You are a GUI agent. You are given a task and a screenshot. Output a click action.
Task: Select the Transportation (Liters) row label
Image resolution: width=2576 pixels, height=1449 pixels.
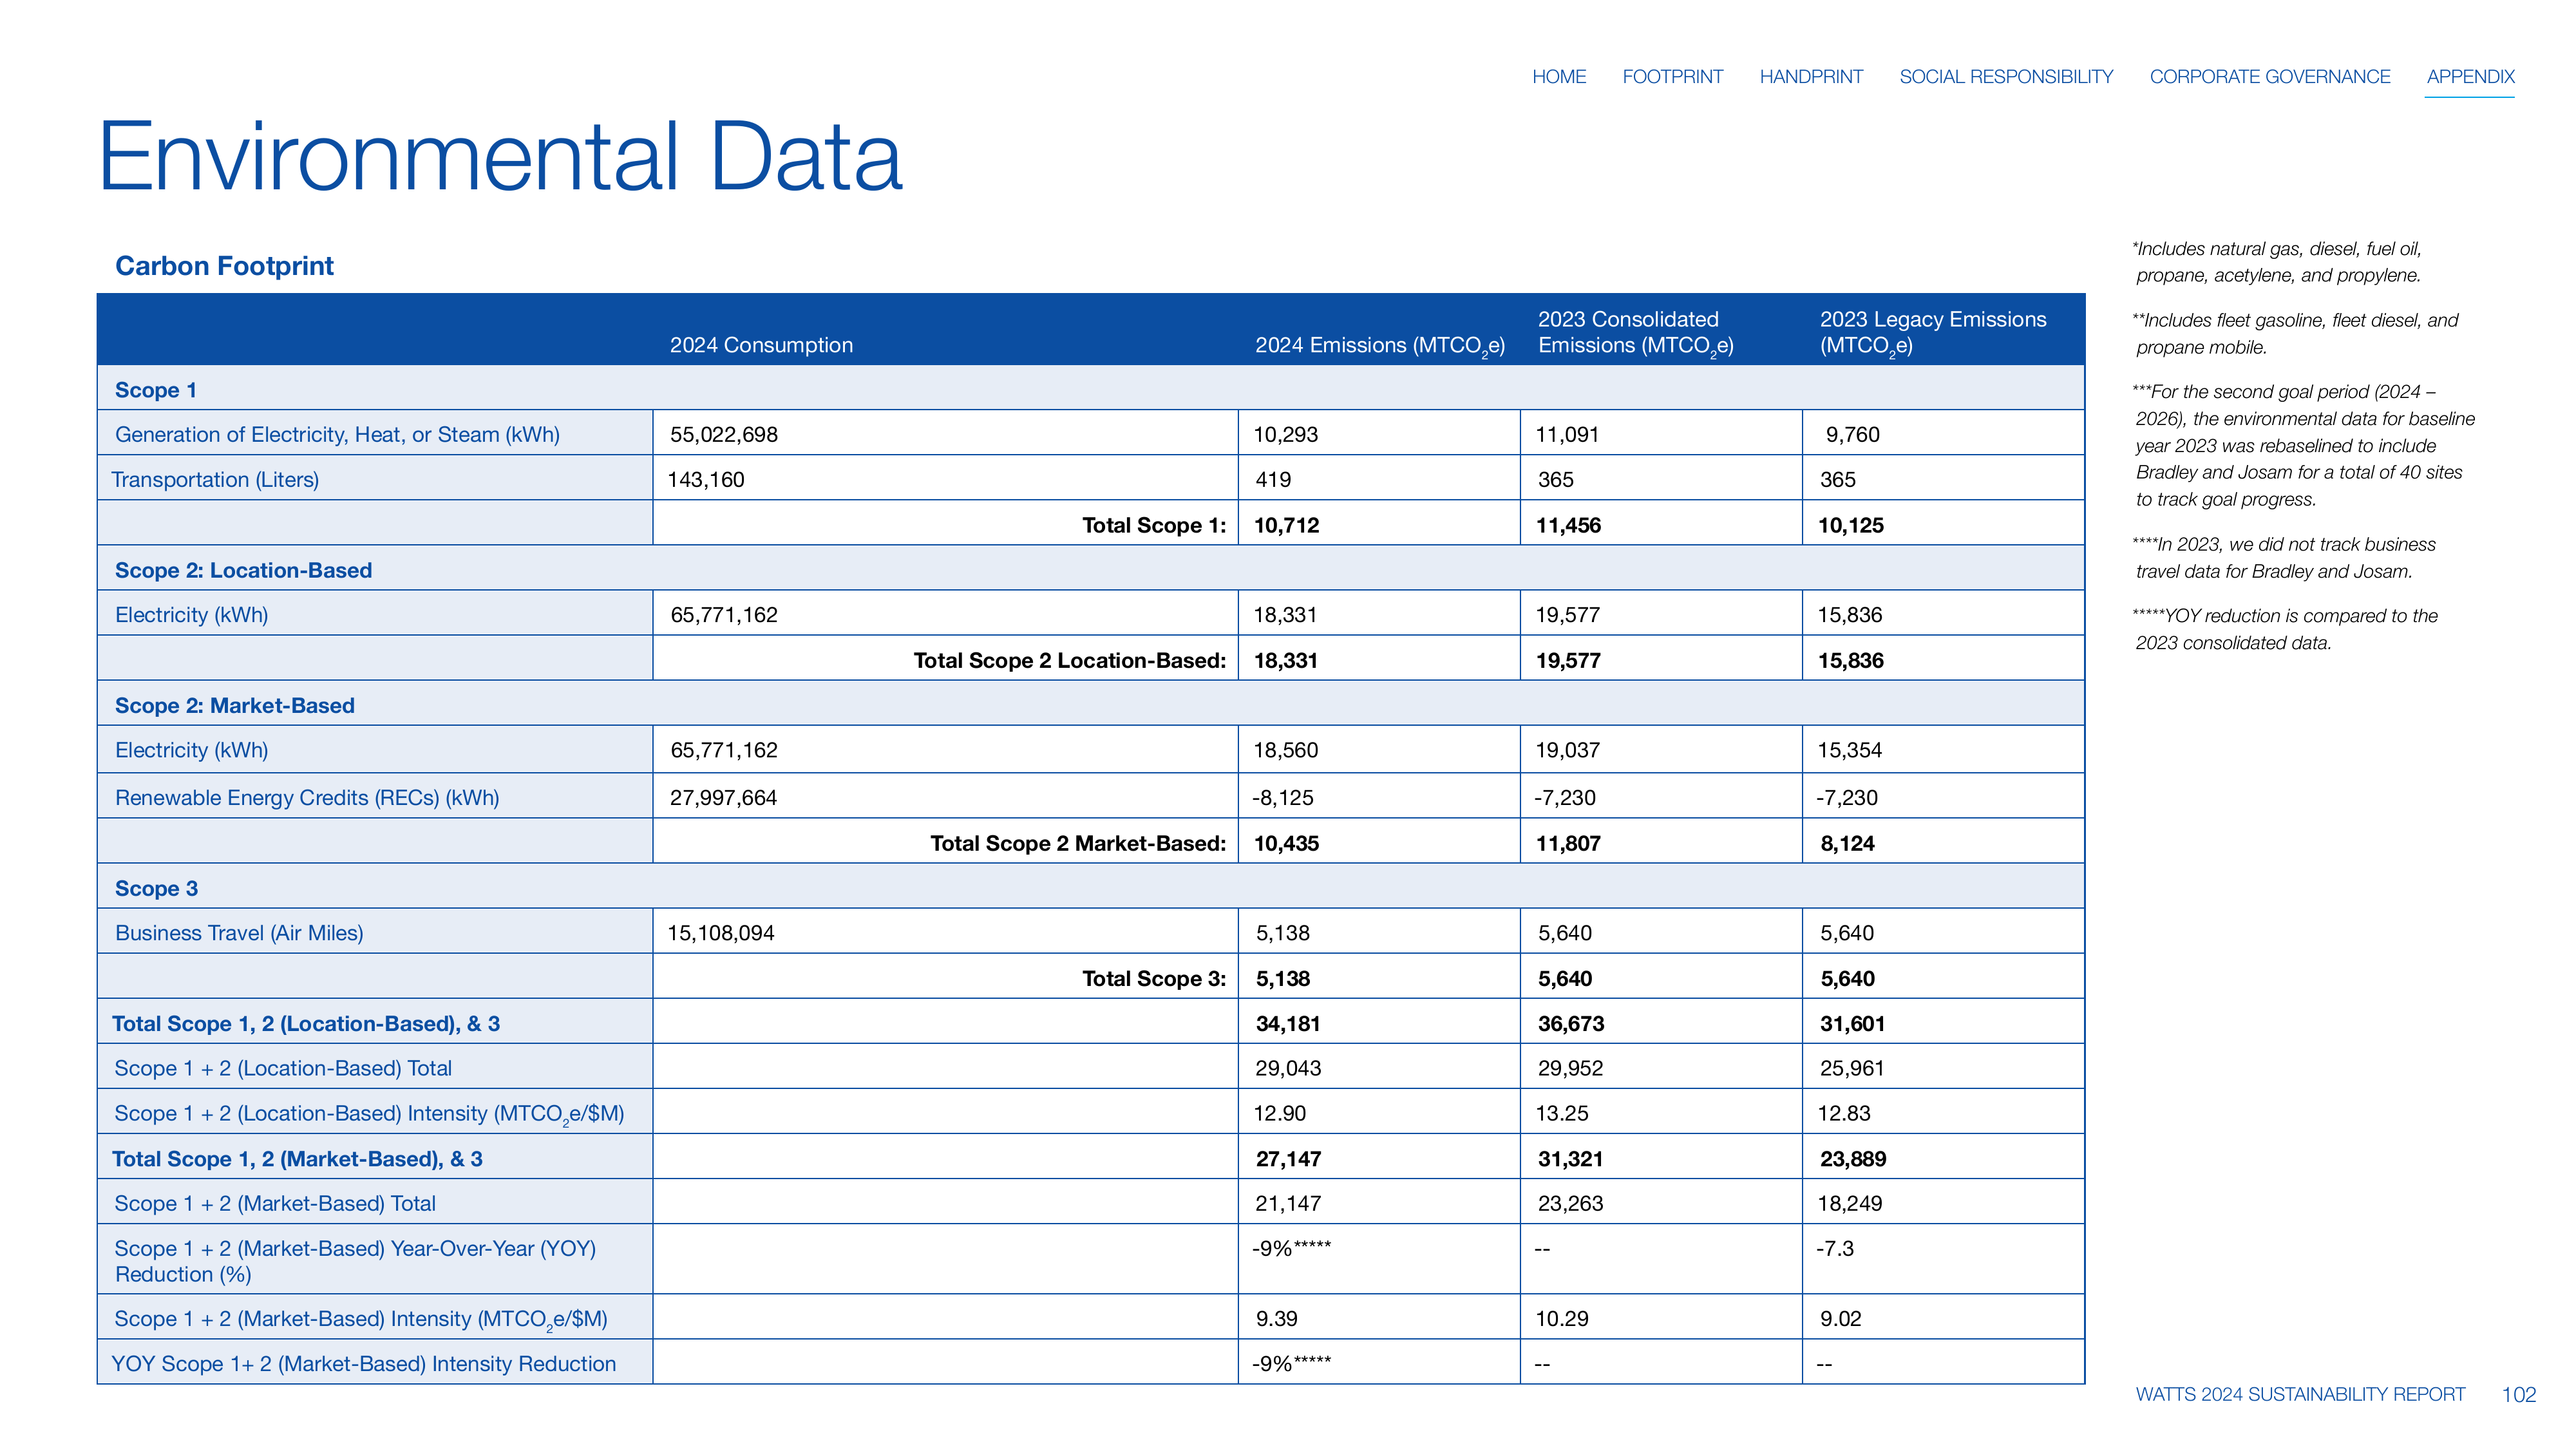coord(215,480)
